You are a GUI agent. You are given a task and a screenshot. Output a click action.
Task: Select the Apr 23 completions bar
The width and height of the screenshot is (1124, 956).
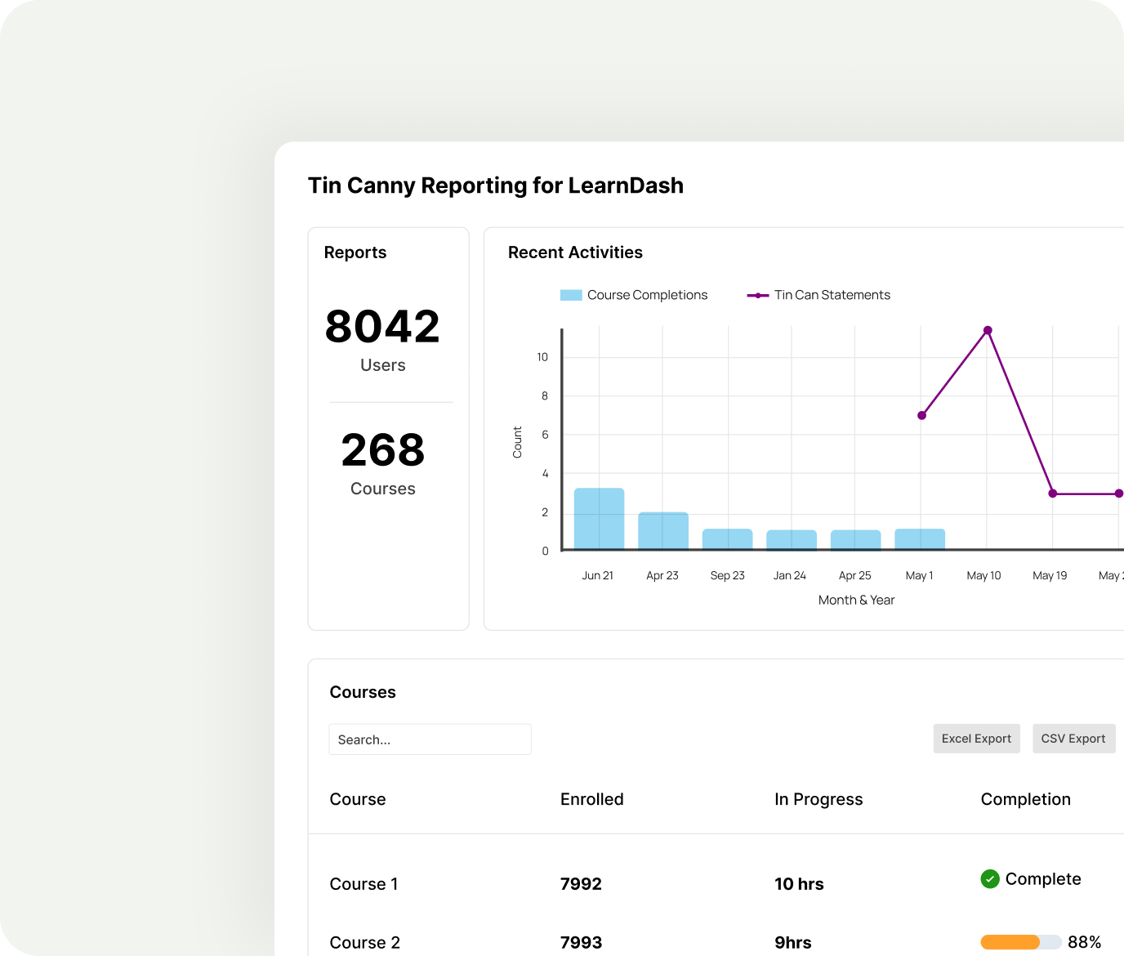tap(662, 531)
